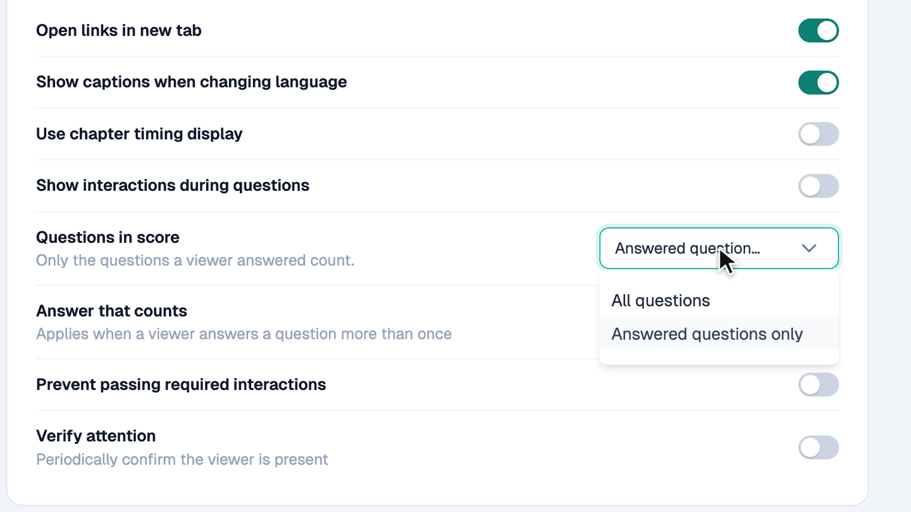Click Prevent passing required interactions label
The height and width of the screenshot is (512, 911).
point(181,384)
